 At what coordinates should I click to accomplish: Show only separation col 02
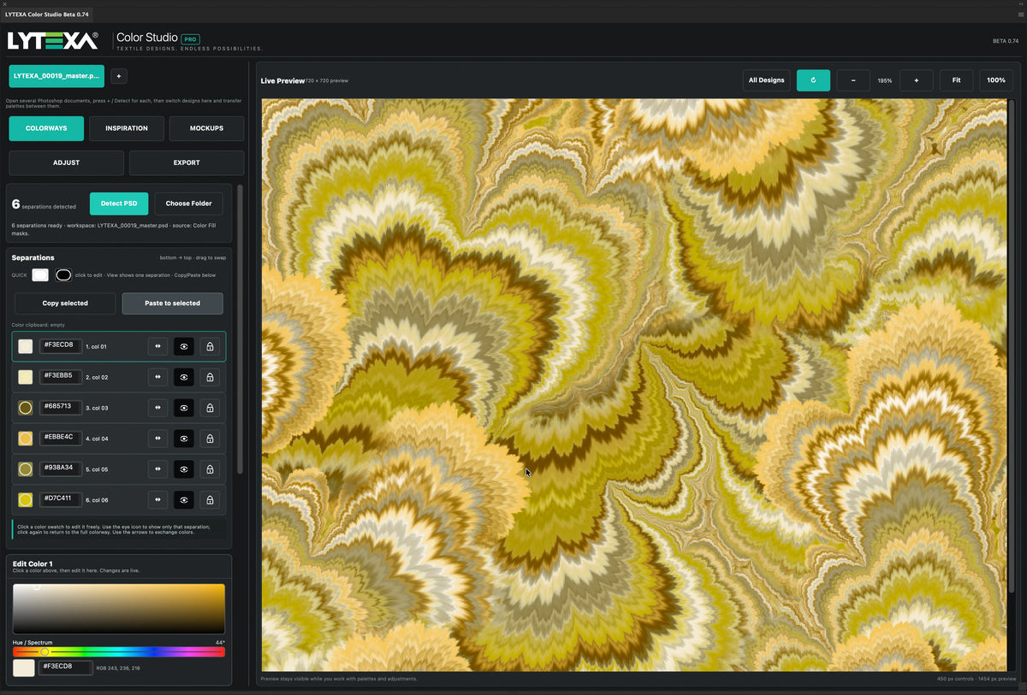click(184, 377)
